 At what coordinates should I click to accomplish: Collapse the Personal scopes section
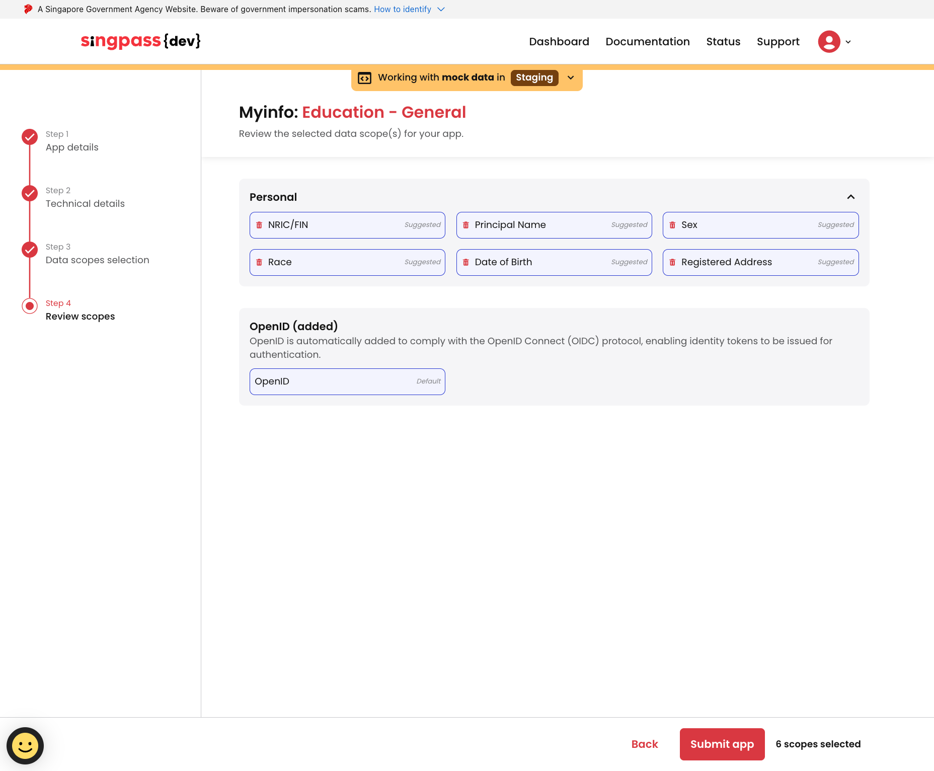pyautogui.click(x=850, y=197)
